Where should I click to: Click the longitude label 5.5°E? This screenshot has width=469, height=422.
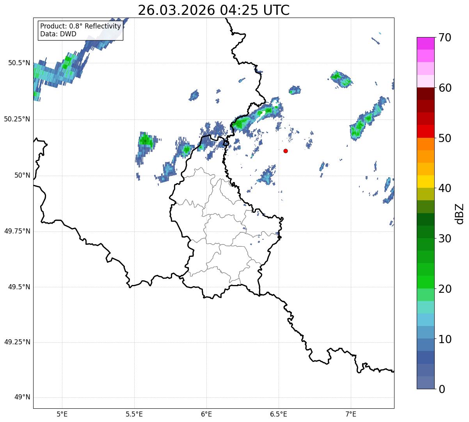point(134,414)
